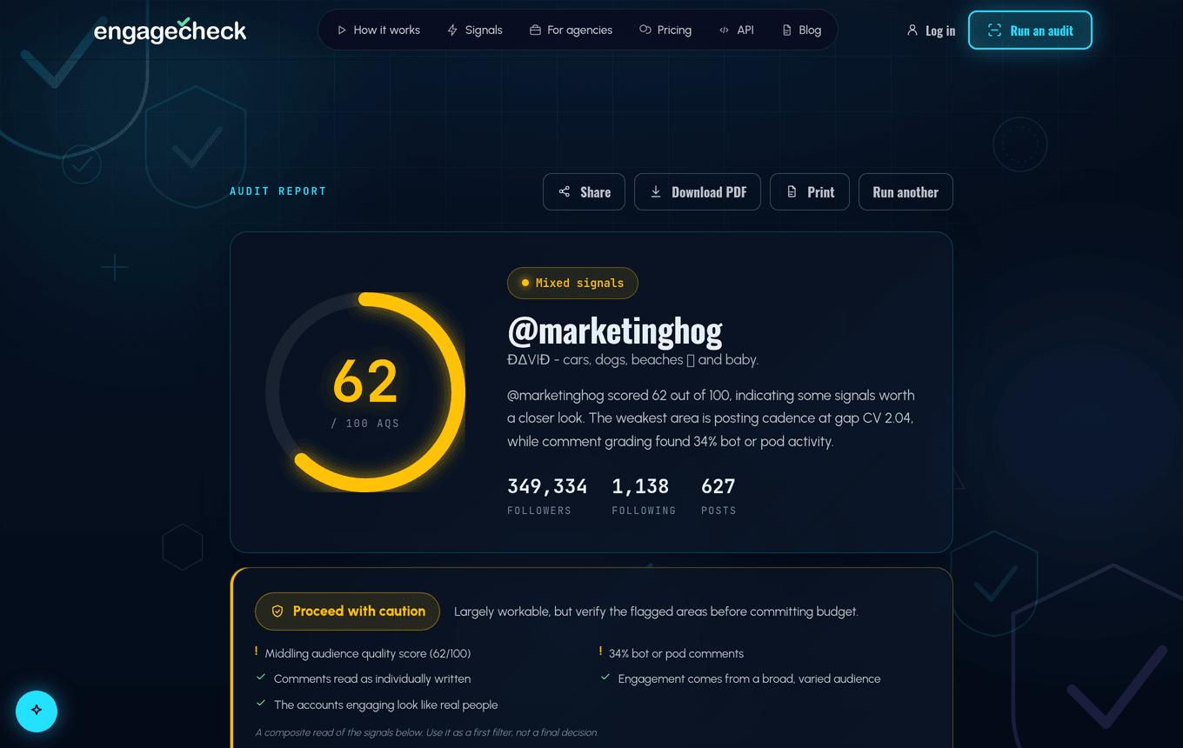Click the checkmark beside Engagement comes from broad audience
Viewport: 1183px width, 748px height.
(x=605, y=677)
